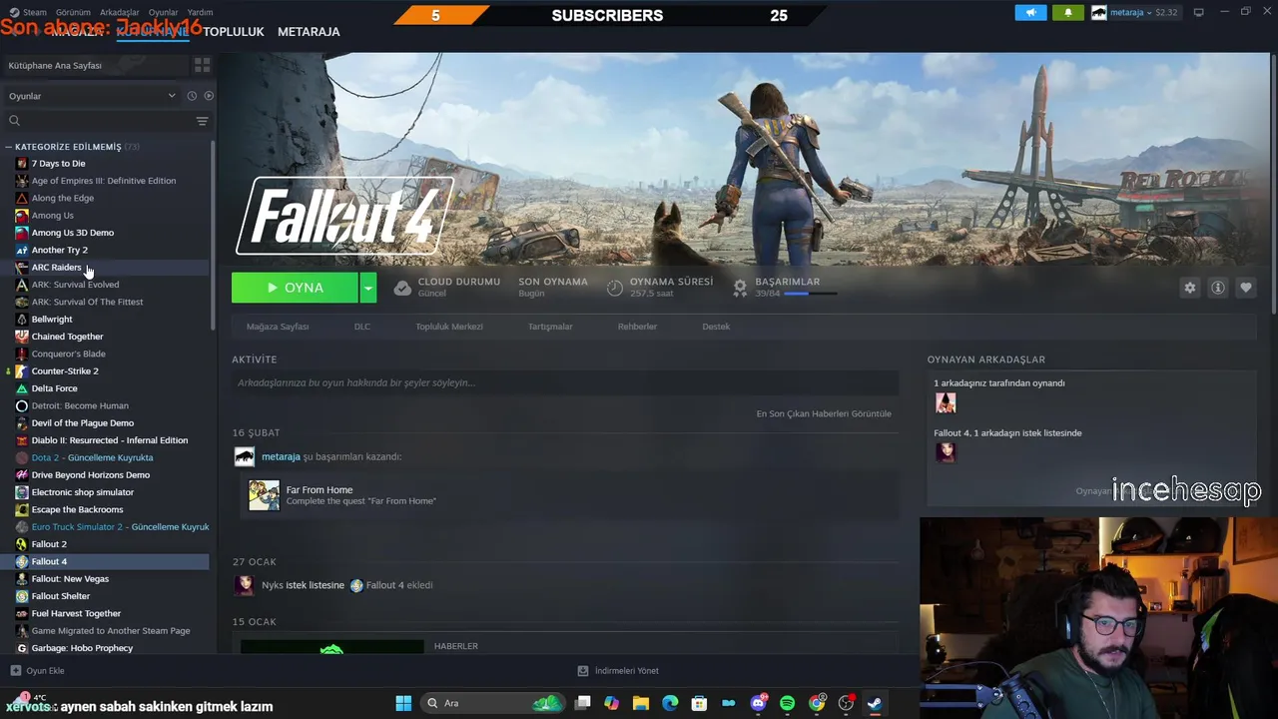The height and width of the screenshot is (719, 1278).
Task: Open the Oyunlar category dropdown
Action: tap(92, 96)
